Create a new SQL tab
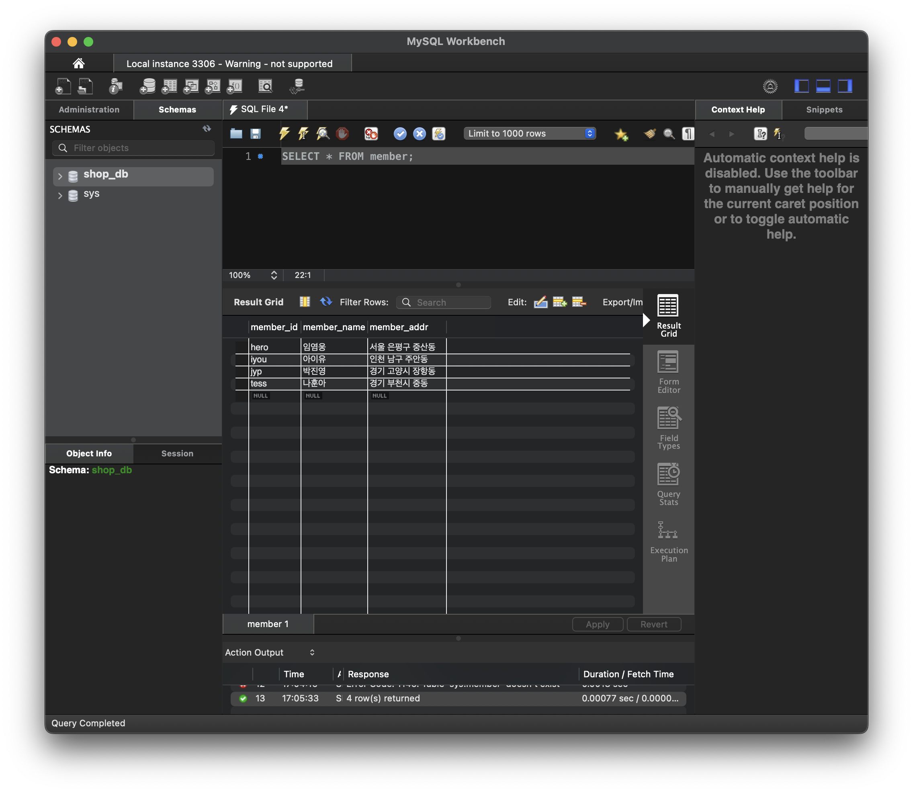The image size is (913, 793). (x=63, y=86)
